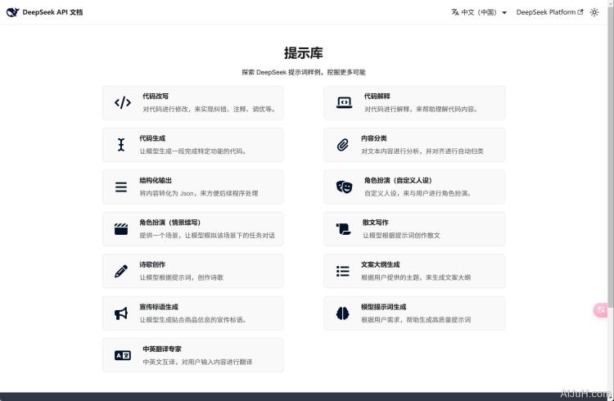The width and height of the screenshot is (614, 401).
Task: Click the code brackets icon for 代码改写
Action: coord(123,102)
